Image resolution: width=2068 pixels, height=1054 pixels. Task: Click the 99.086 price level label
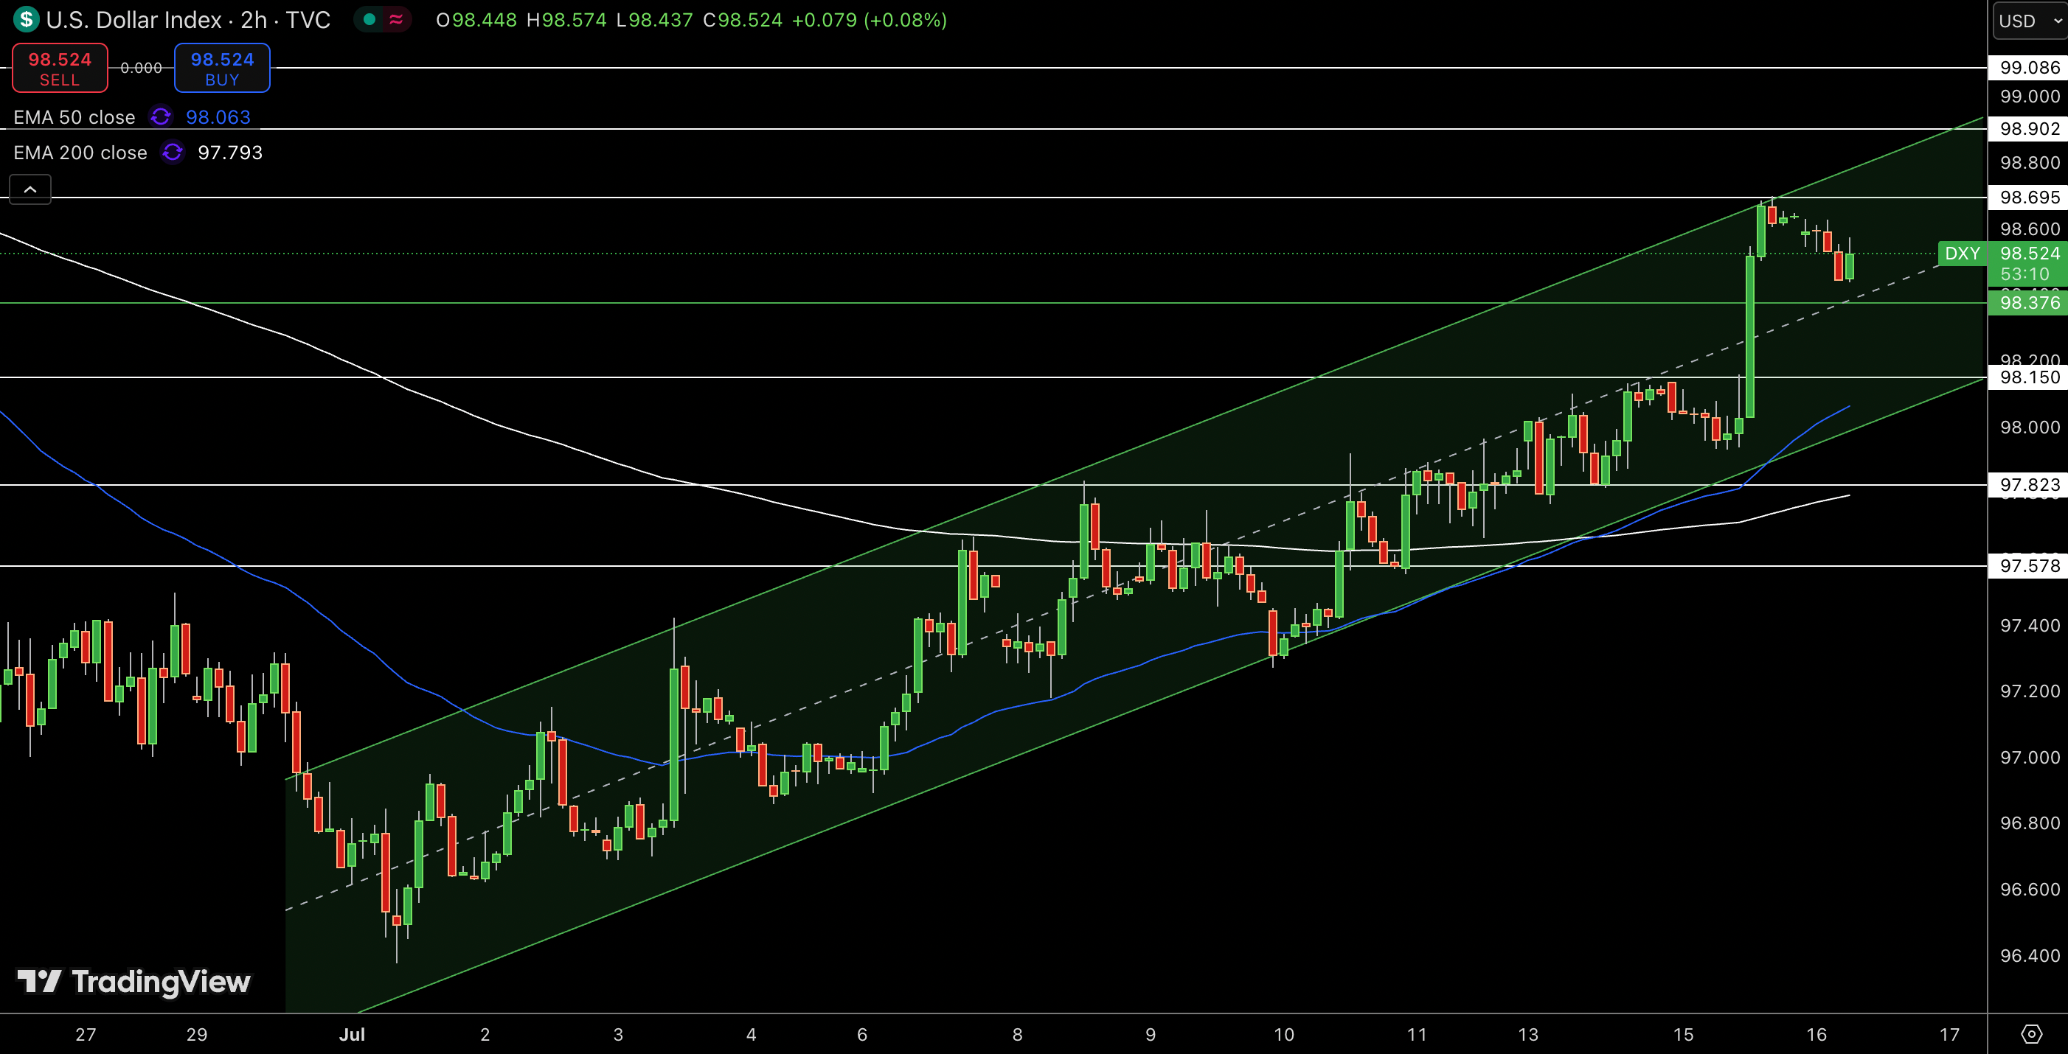[2029, 67]
